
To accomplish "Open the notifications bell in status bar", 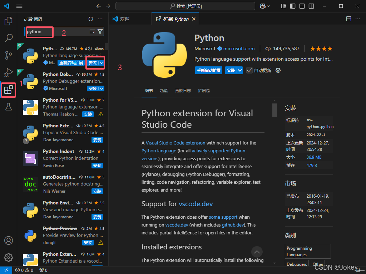I will (358, 270).
